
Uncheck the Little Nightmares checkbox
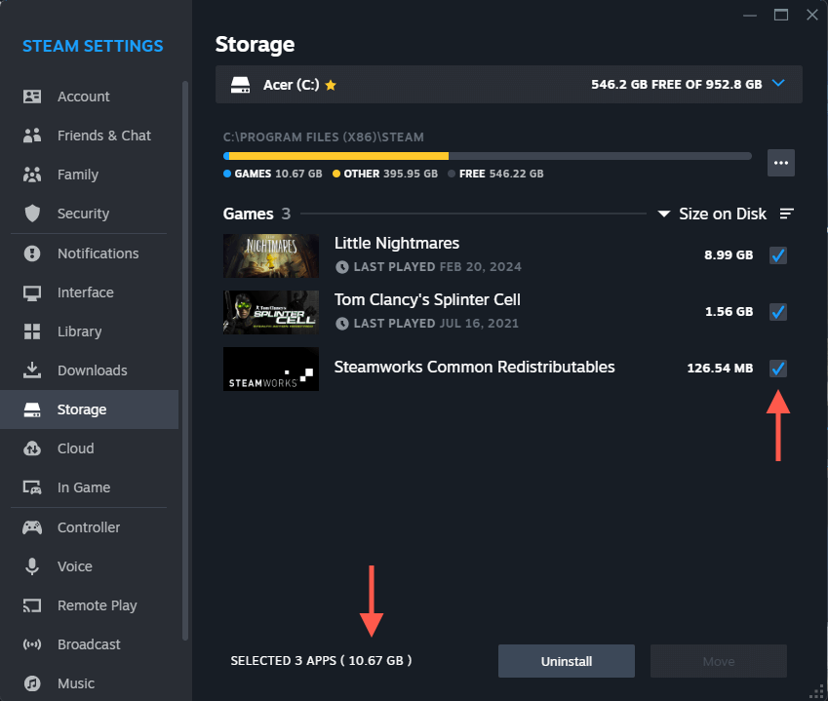777,255
